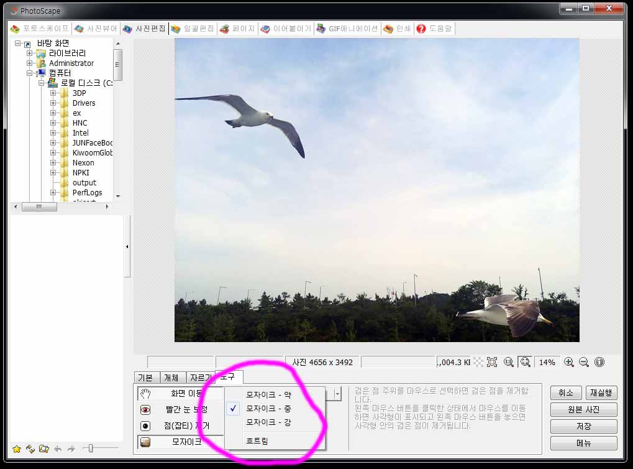Open the 이어붙이기 combine tab
This screenshot has height=469, width=633.
tap(286, 29)
